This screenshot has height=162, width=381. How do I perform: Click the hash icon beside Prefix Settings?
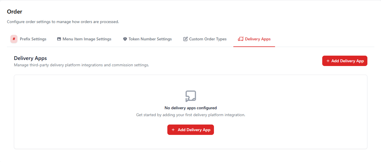[14, 39]
